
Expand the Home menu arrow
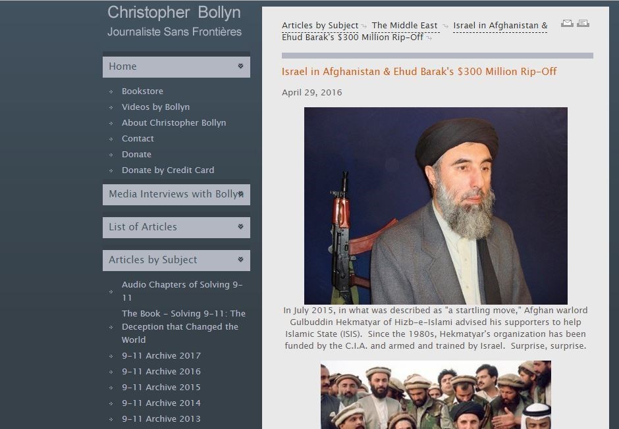click(x=240, y=66)
